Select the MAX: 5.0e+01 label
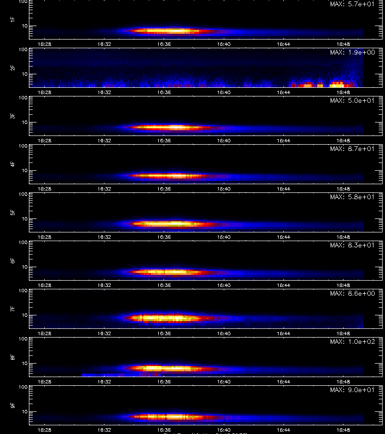Screen dimensions: 385x434 tap(352, 100)
